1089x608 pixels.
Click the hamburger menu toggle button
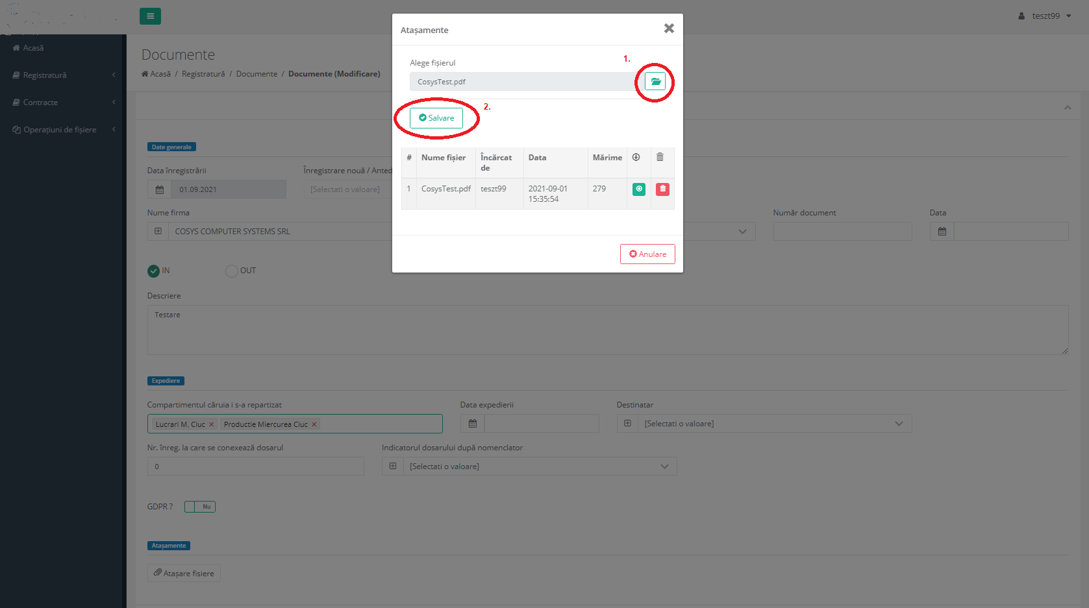click(150, 16)
